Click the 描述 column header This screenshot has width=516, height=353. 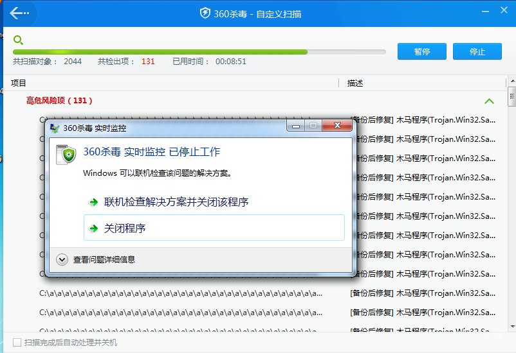click(355, 83)
